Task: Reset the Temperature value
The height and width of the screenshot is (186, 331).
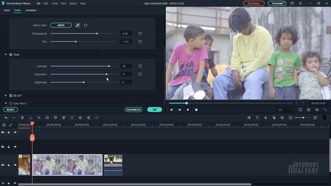Action: (140, 34)
